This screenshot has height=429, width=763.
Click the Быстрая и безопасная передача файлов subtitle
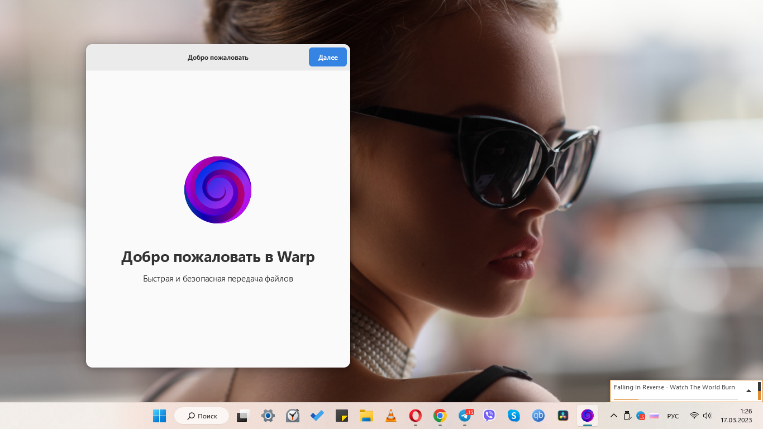(218, 279)
